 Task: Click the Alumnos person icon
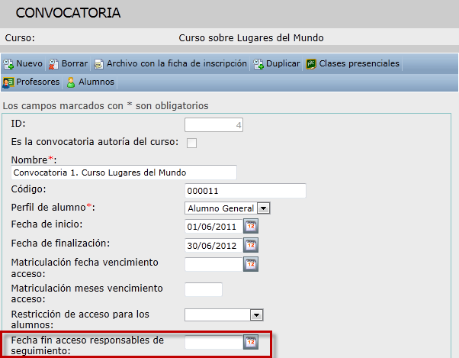click(71, 82)
